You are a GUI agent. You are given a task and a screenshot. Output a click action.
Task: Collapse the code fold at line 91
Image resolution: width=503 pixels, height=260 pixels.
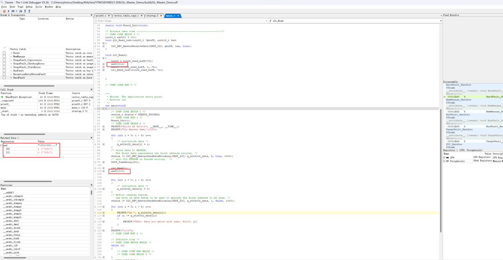103,138
